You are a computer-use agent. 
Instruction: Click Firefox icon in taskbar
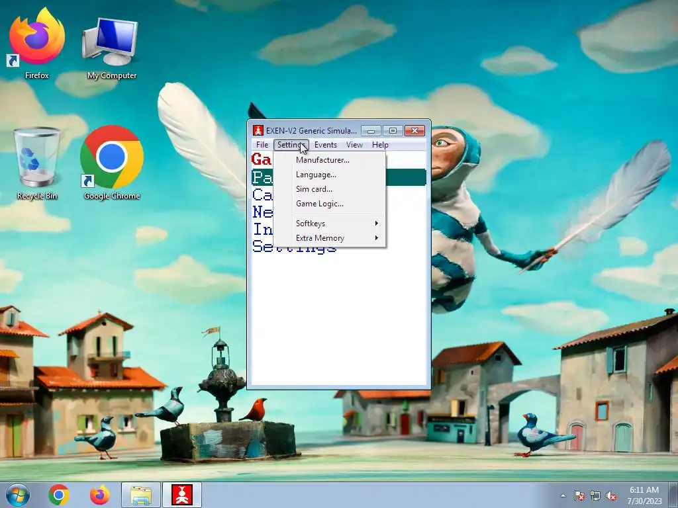[x=100, y=495]
